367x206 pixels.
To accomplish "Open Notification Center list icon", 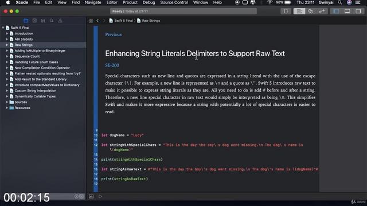I will [358, 2].
